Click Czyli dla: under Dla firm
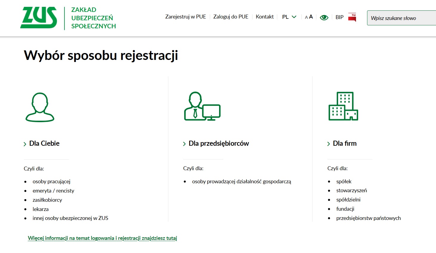The height and width of the screenshot is (253, 436). pyautogui.click(x=338, y=168)
